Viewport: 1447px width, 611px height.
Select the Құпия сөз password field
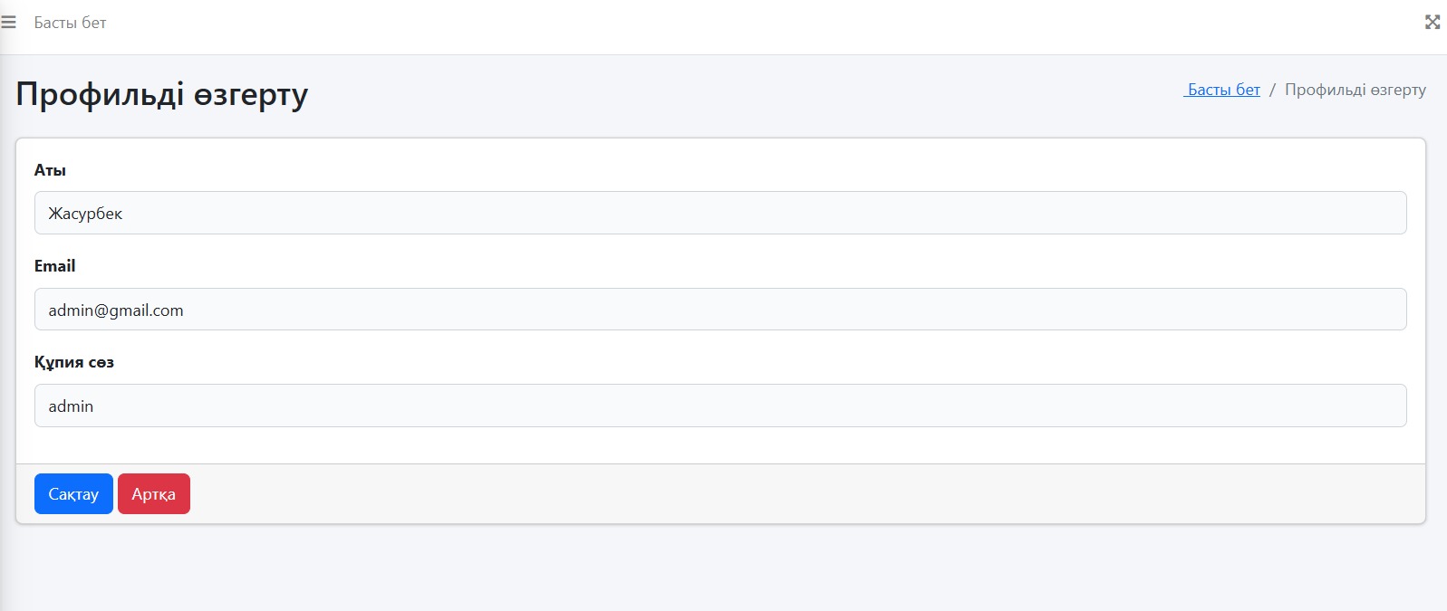[x=719, y=406]
